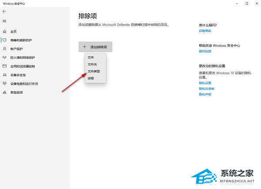This screenshot has height=189, width=261.
Task: Minimize the Windows Security window
Action: (237, 3)
